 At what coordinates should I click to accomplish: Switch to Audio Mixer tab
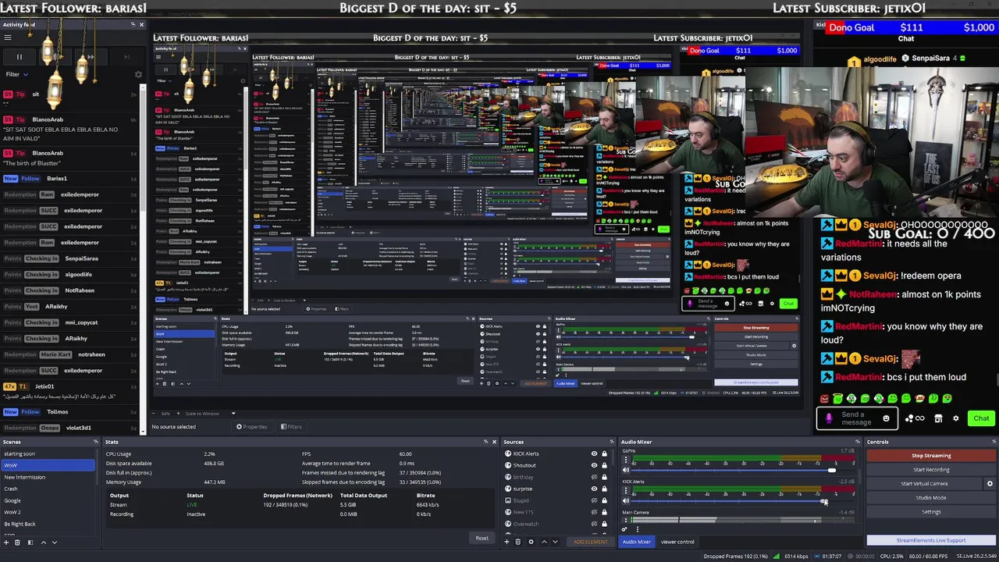(636, 542)
